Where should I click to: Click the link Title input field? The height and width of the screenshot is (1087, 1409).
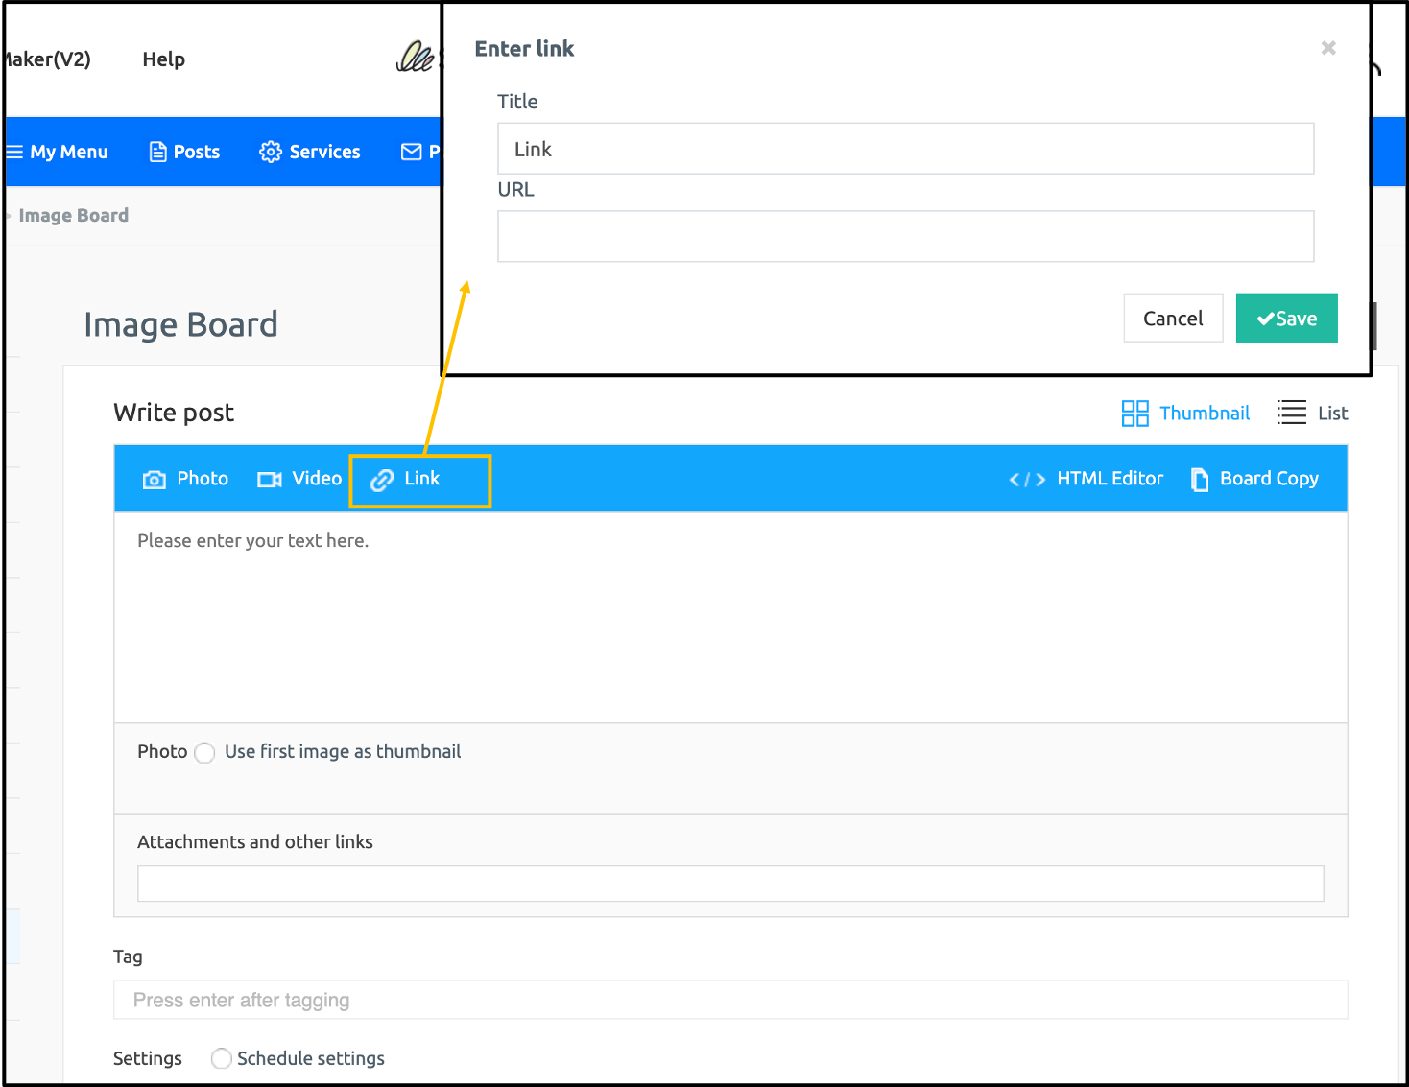(905, 149)
